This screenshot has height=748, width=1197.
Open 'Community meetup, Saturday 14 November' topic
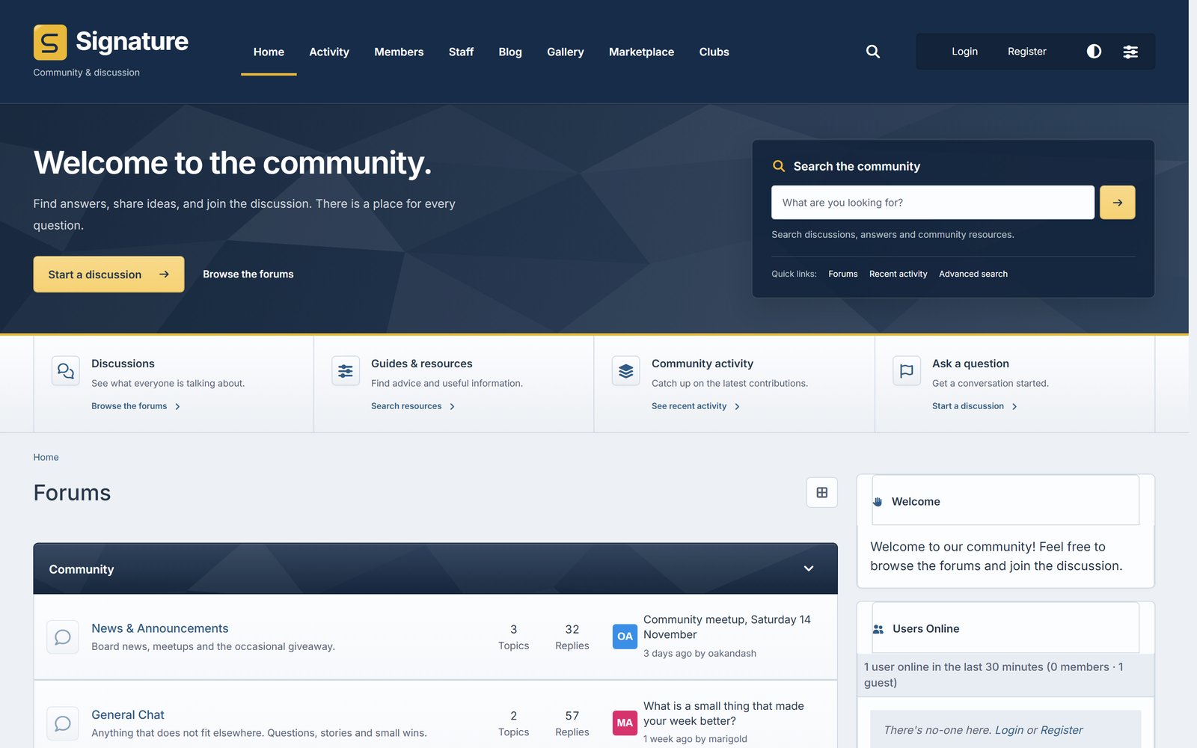[727, 627]
